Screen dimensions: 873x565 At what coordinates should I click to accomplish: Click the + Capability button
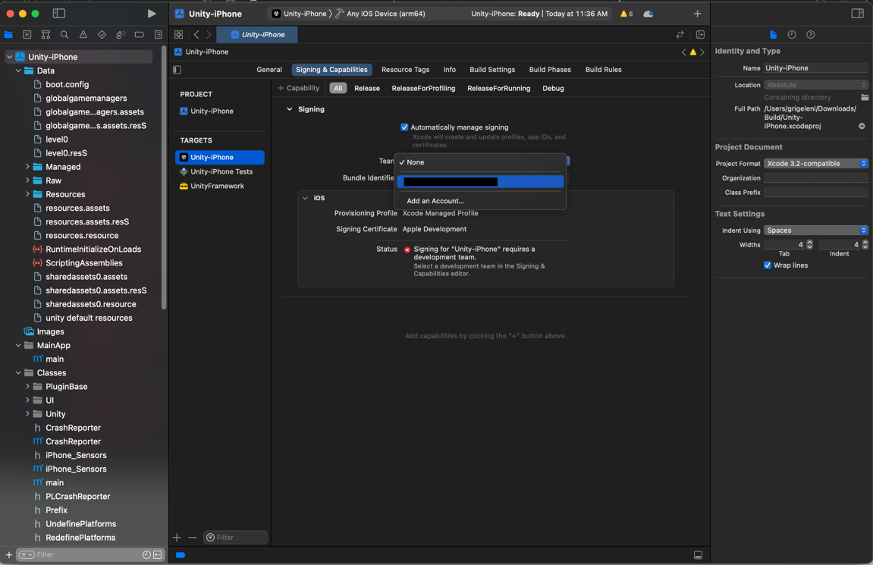click(x=299, y=88)
